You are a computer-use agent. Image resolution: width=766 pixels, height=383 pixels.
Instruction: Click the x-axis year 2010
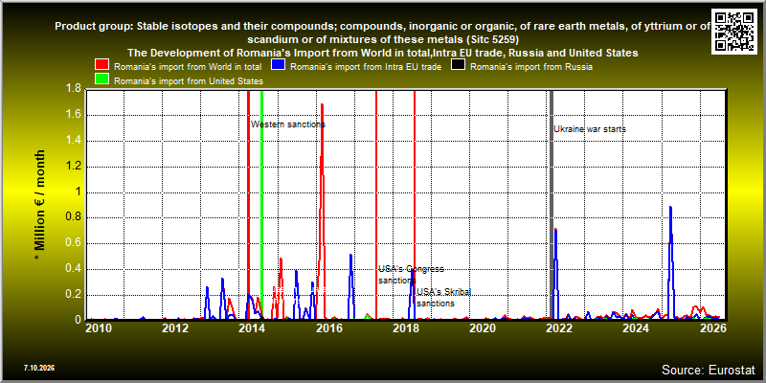coord(98,327)
